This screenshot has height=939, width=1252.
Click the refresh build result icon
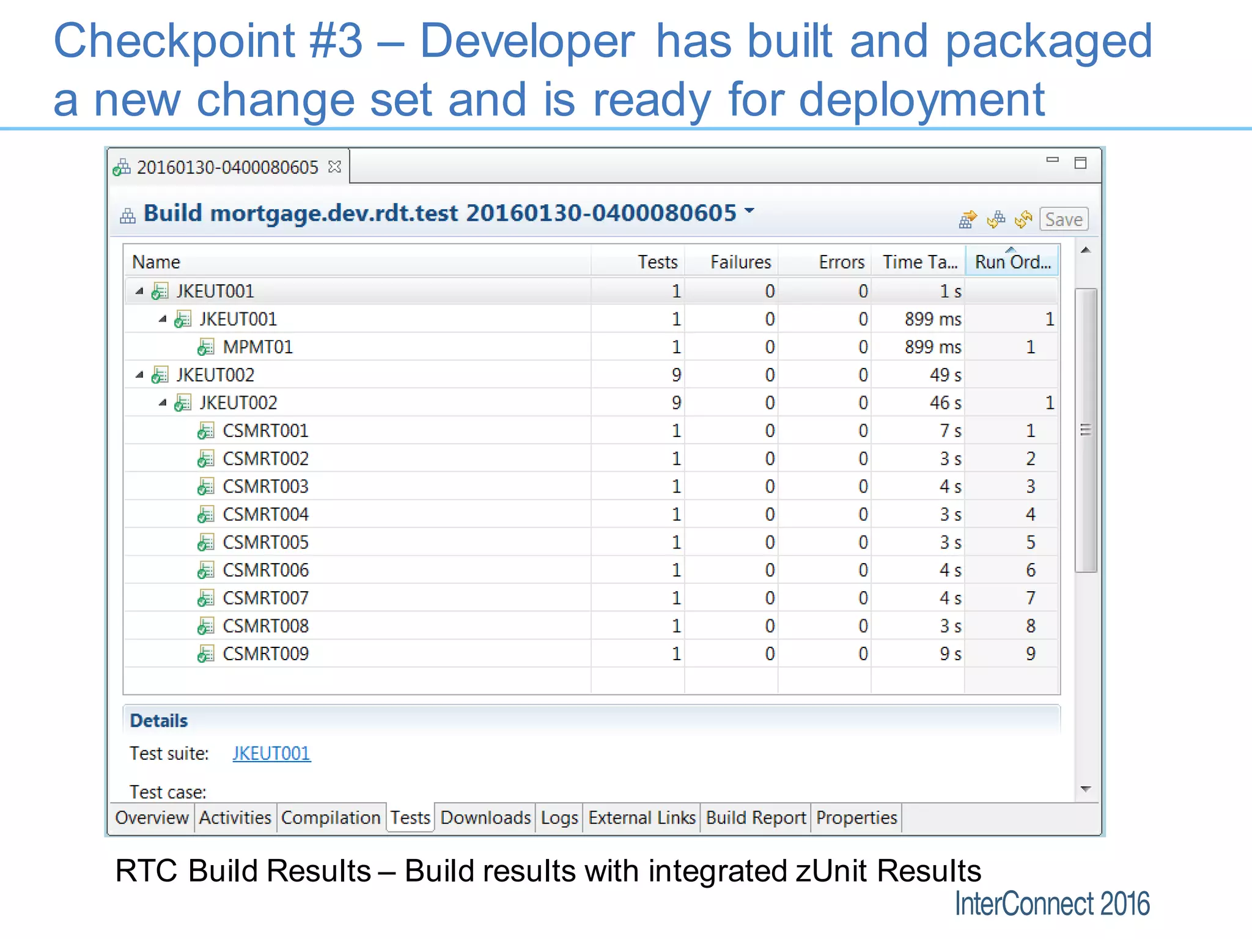[x=1023, y=219]
